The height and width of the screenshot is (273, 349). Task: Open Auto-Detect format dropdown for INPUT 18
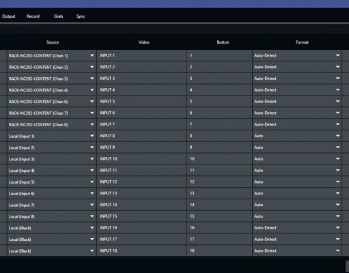[297, 250]
